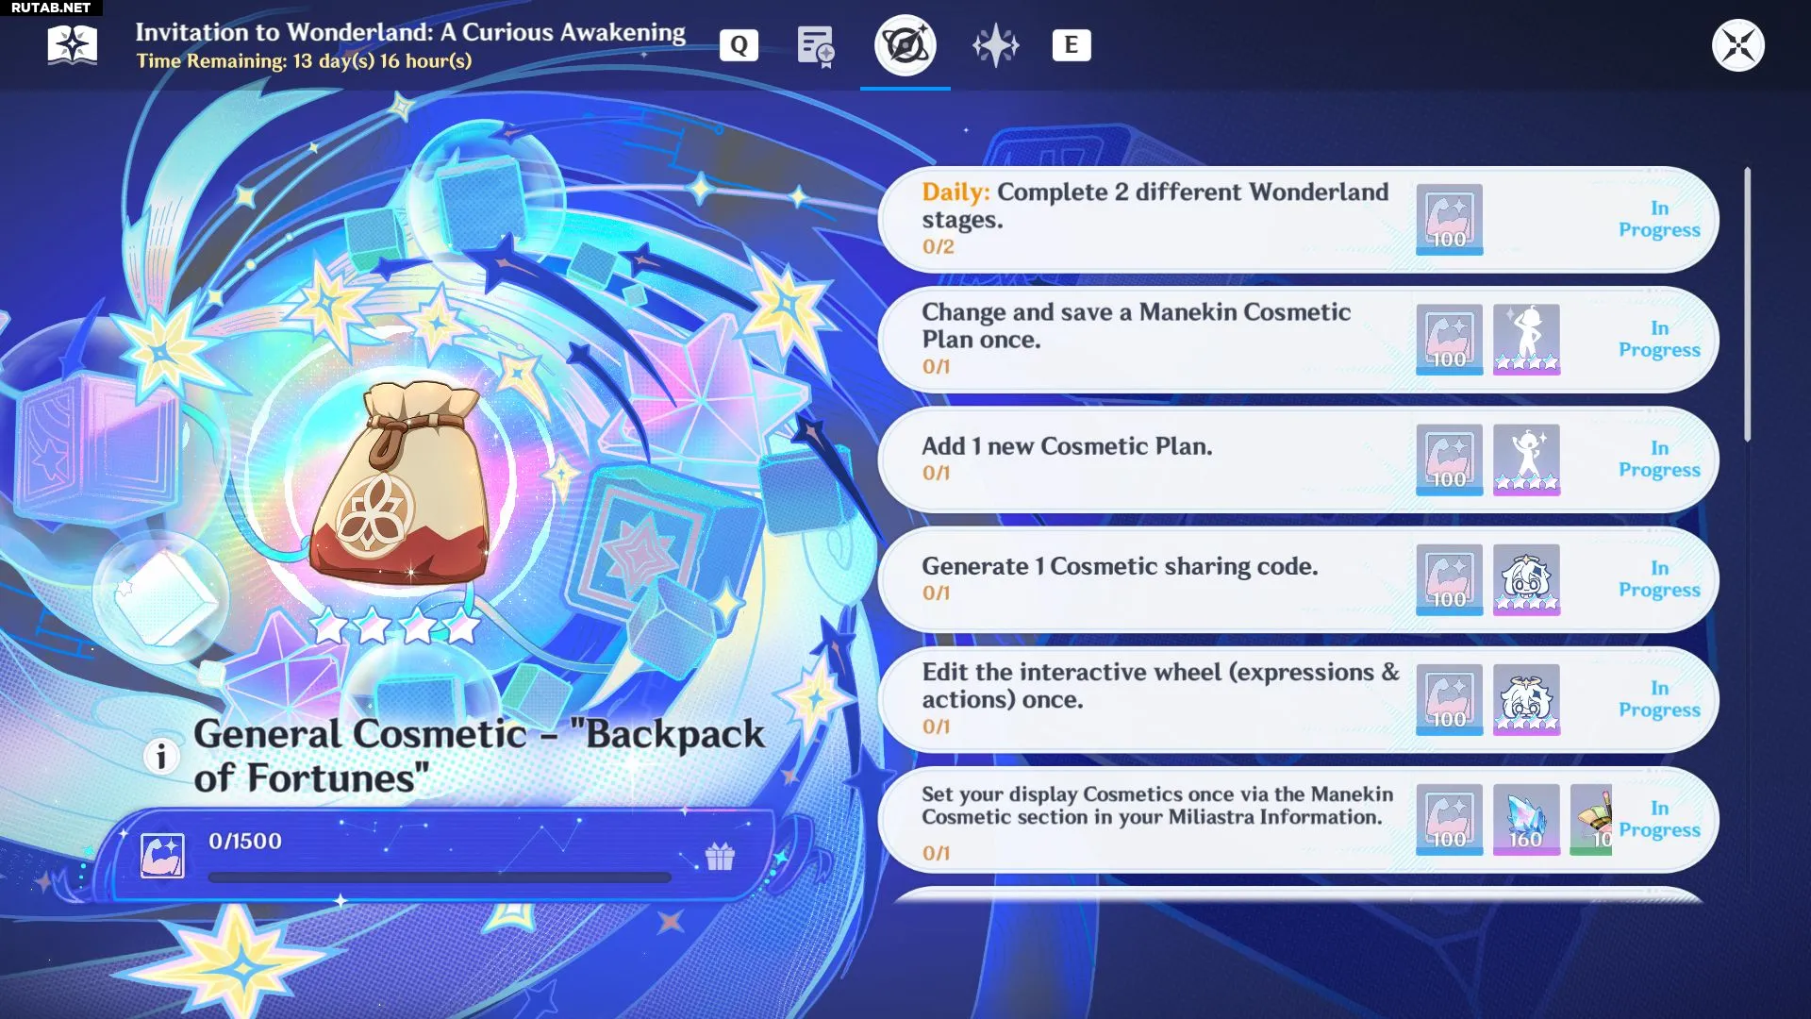Click In Progress on Edit the interactive wheel task

[x=1658, y=699]
